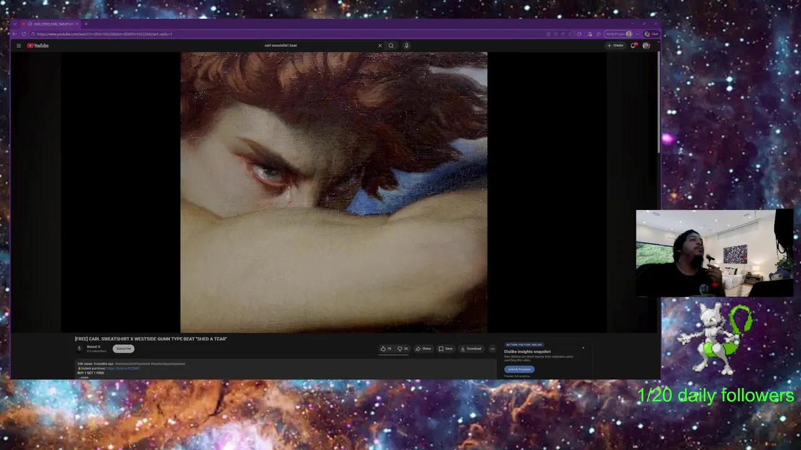Viewport: 801px width, 450px height.
Task: Click the Unlock Premium button
Action: [519, 369]
